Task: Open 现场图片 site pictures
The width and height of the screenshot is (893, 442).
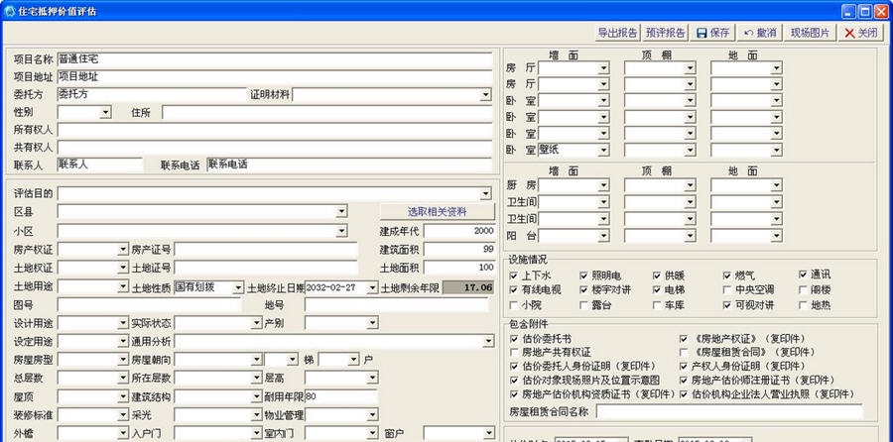Action: (x=810, y=33)
